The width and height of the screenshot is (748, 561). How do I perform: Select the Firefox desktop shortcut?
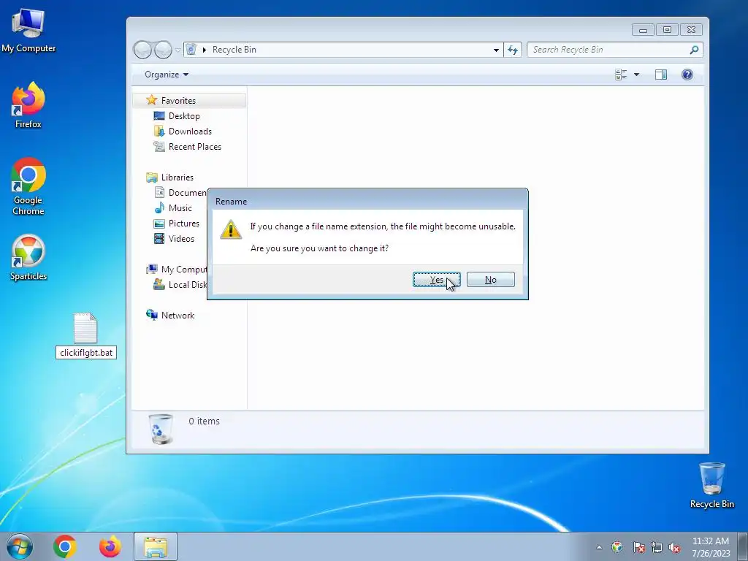point(28,105)
